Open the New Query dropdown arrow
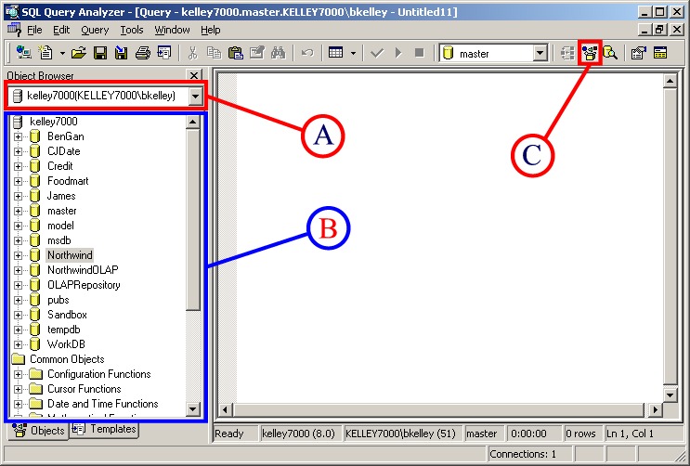 pos(62,54)
